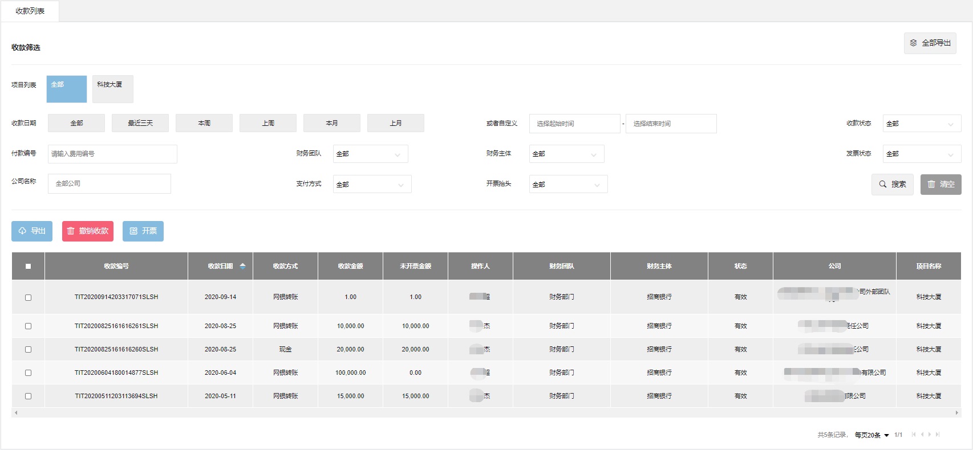Click the cloud icon on 导出 button
973x450 pixels.
click(22, 231)
